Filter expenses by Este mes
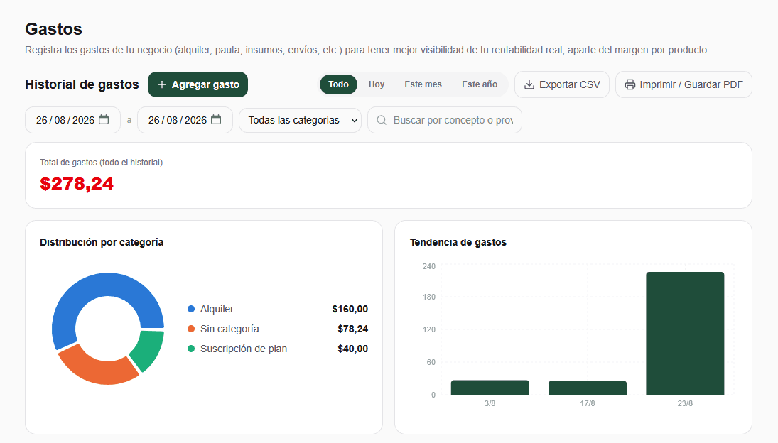This screenshot has width=778, height=443. (x=423, y=84)
